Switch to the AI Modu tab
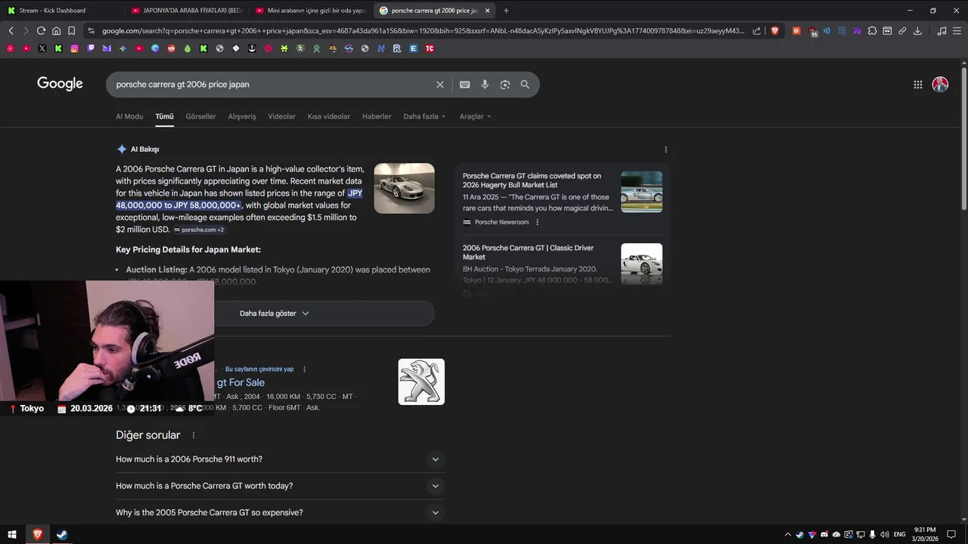Viewport: 968px width, 544px height. tap(129, 116)
